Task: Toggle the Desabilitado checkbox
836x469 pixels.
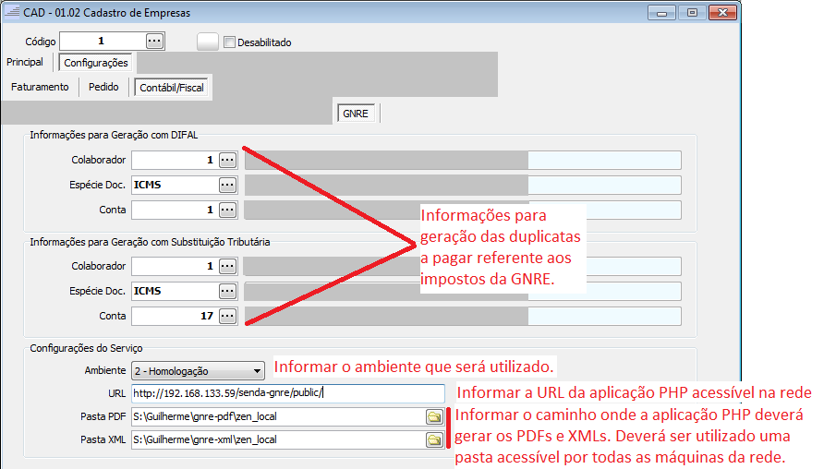Action: tap(229, 42)
